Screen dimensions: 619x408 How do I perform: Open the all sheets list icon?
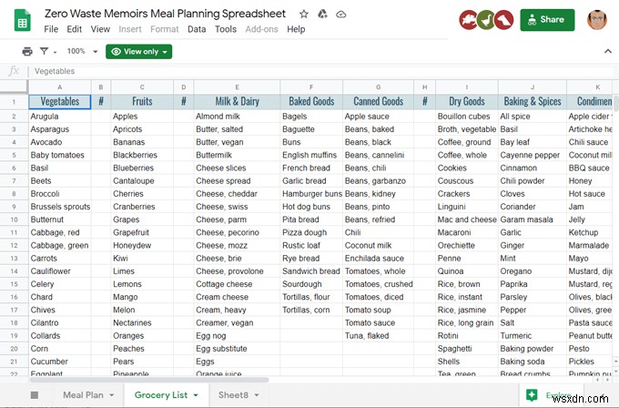pyautogui.click(x=35, y=395)
